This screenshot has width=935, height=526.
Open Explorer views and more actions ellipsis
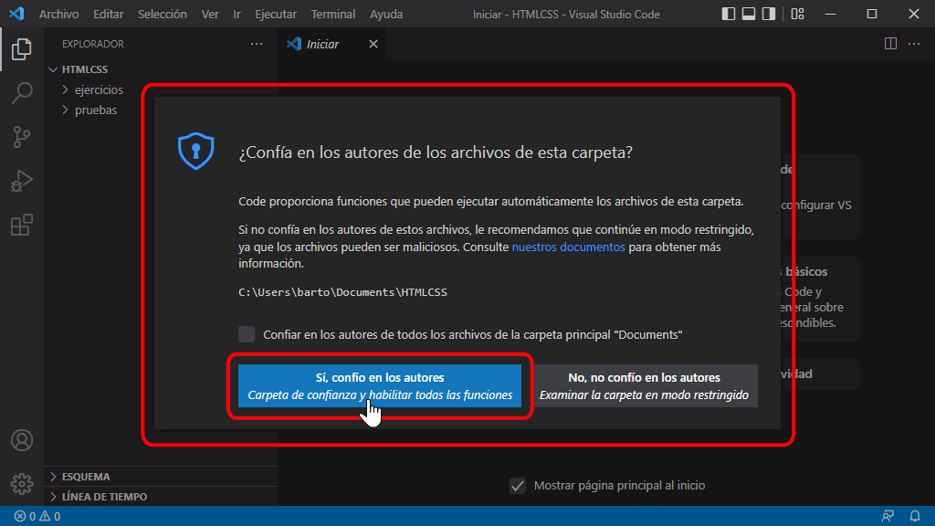click(x=257, y=44)
